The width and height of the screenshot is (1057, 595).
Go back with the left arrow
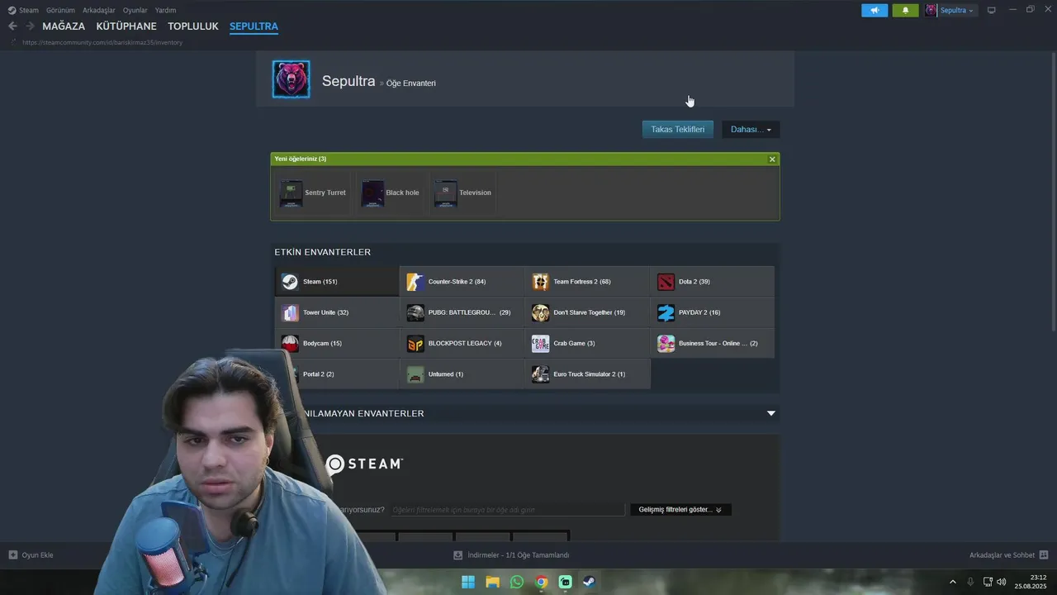point(12,26)
